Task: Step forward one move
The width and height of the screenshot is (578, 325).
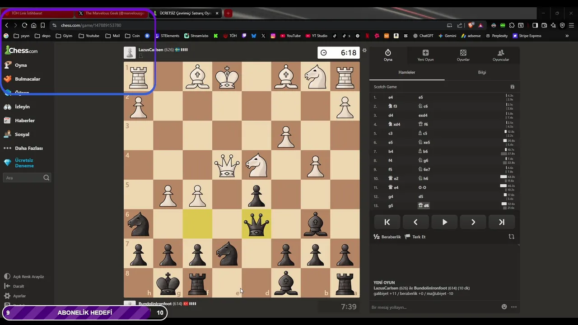Action: (473, 222)
